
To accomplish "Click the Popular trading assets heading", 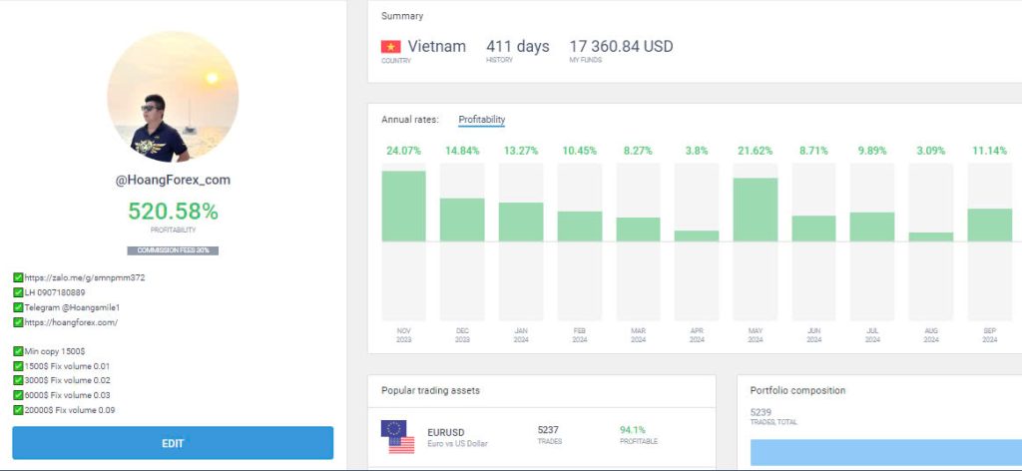I will coord(430,391).
